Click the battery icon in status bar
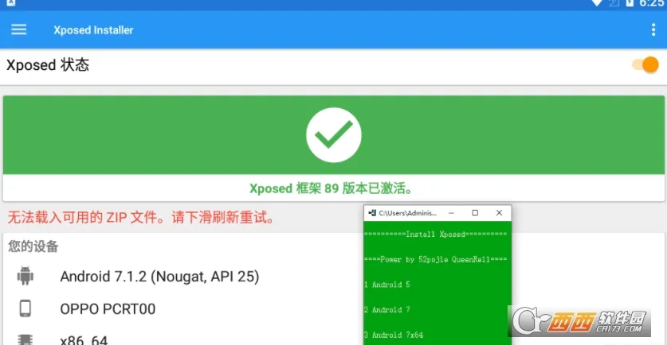667x345 pixels. [630, 3]
